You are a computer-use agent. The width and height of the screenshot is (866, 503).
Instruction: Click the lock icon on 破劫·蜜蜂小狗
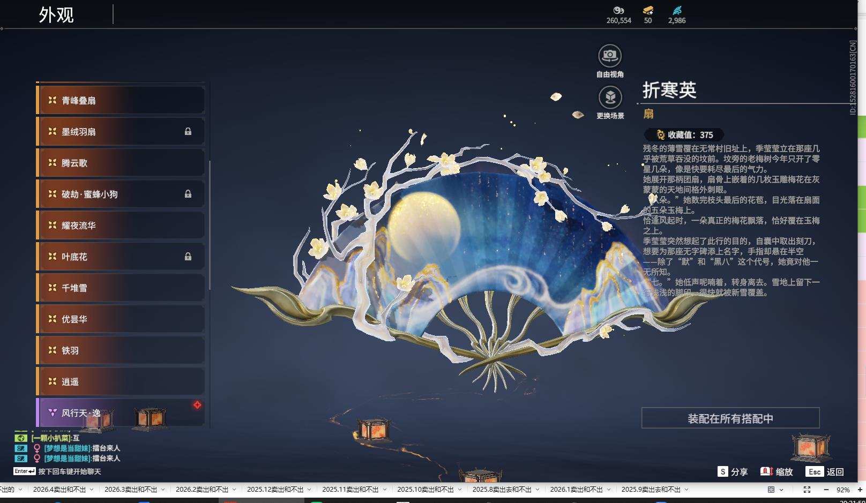coord(188,194)
